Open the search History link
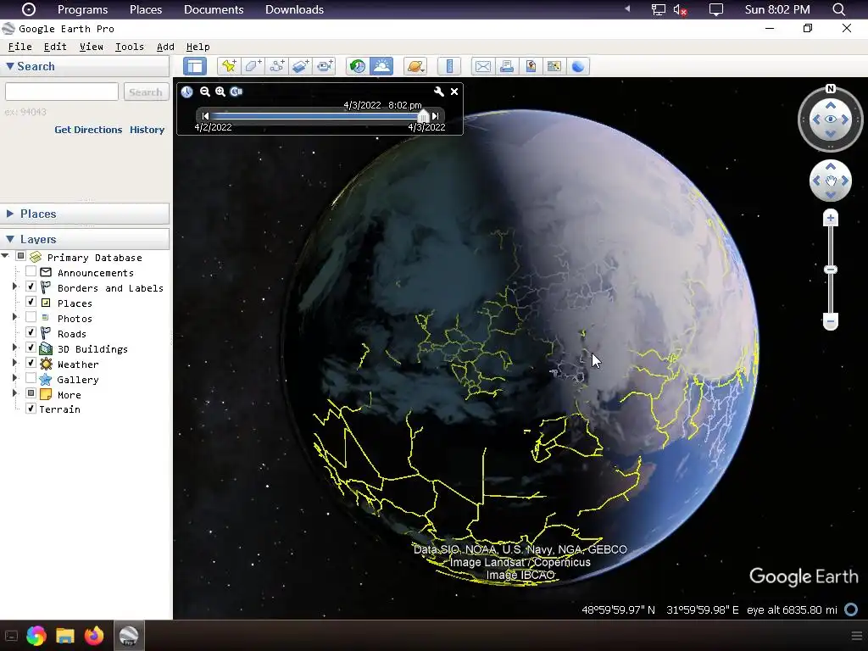Screen dimensions: 868x651 147,130
